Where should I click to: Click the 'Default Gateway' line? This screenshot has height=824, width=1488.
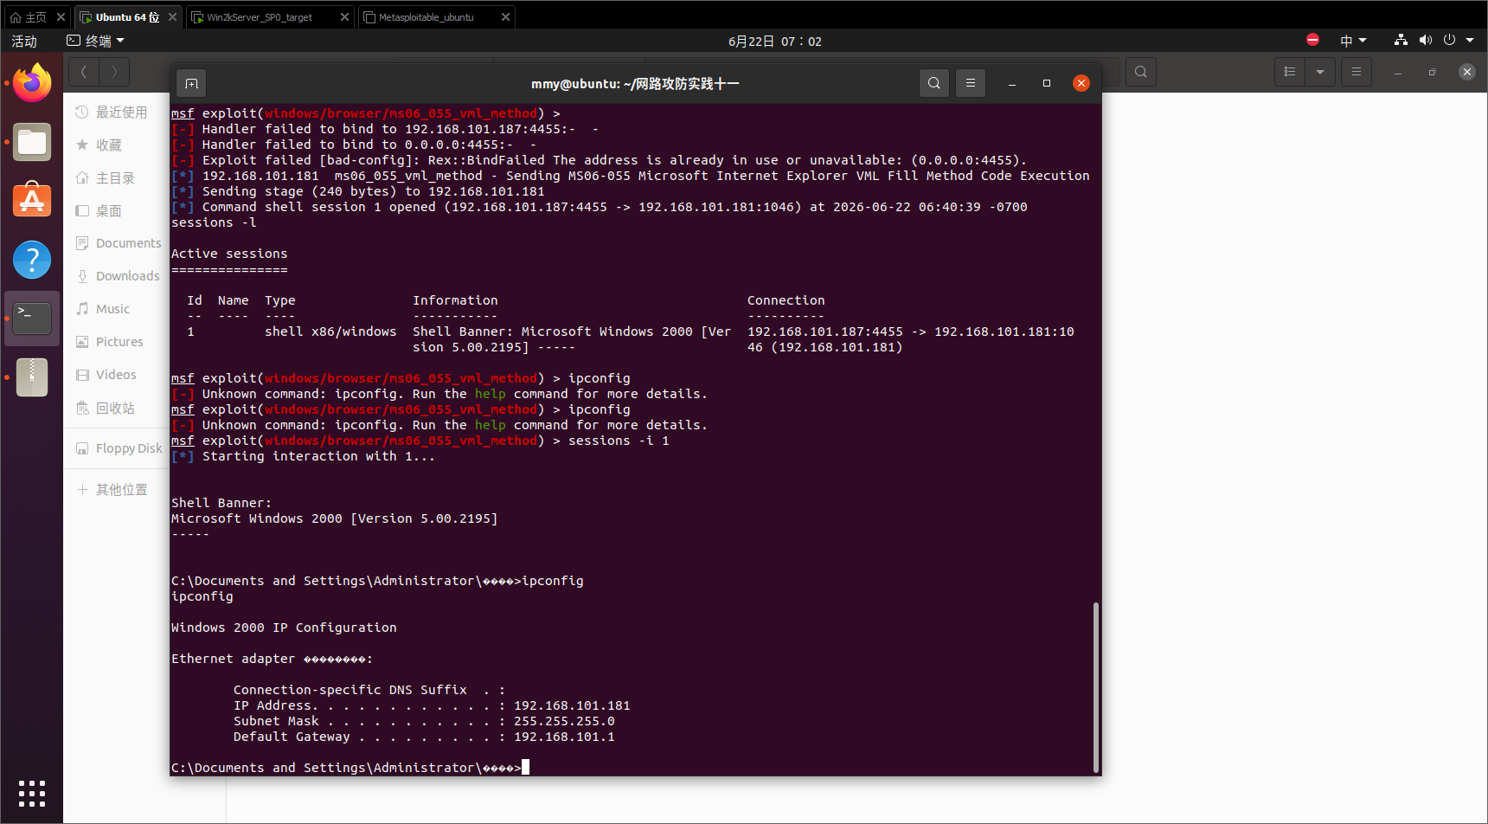point(424,737)
